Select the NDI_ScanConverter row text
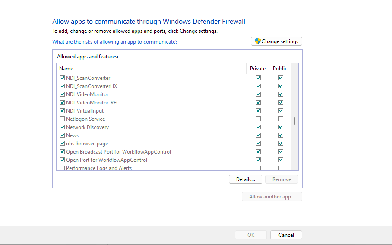 tap(88, 78)
